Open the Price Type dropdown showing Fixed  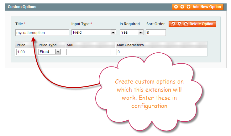coord(50,52)
